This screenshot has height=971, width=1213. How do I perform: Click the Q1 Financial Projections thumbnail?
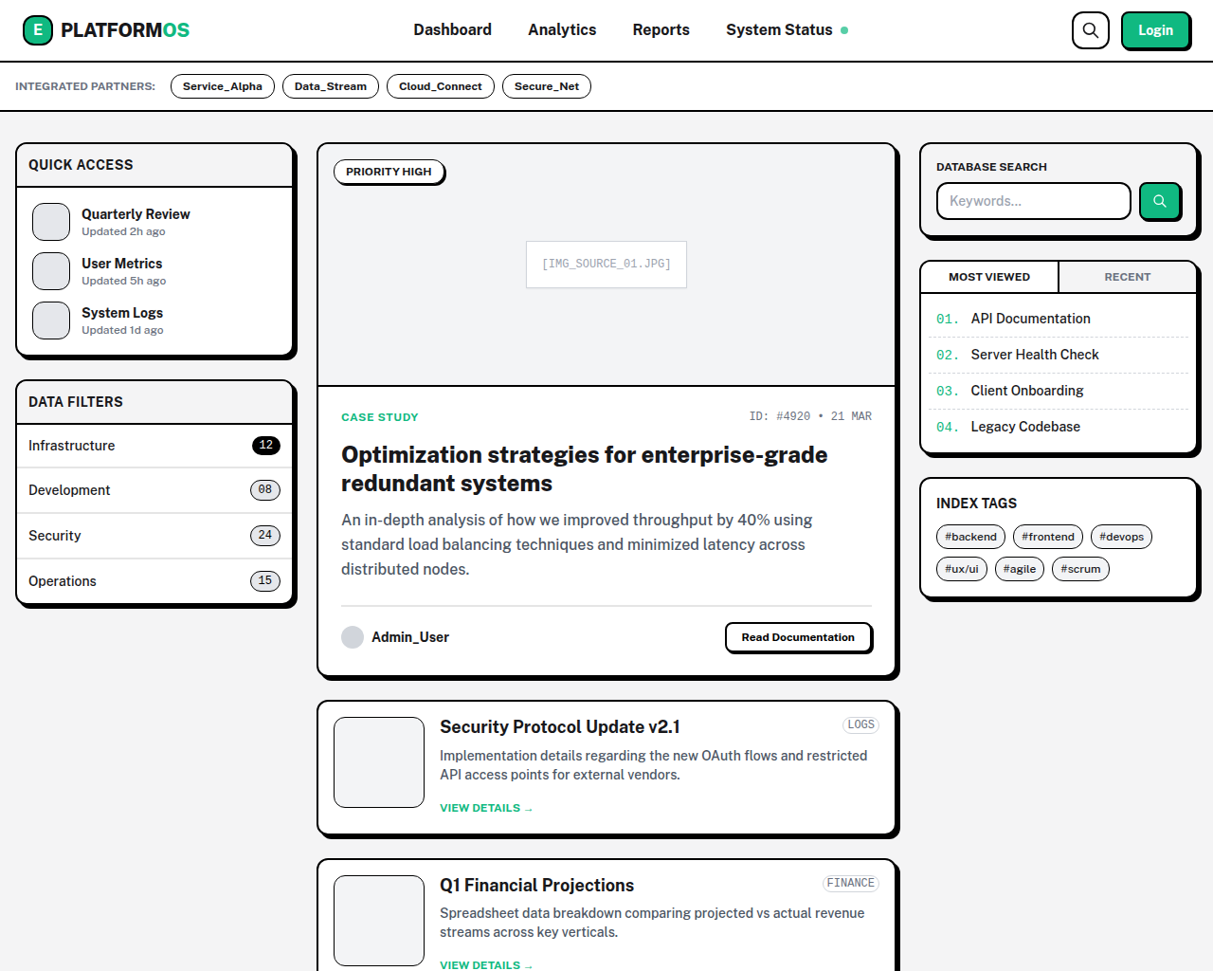[x=378, y=920]
